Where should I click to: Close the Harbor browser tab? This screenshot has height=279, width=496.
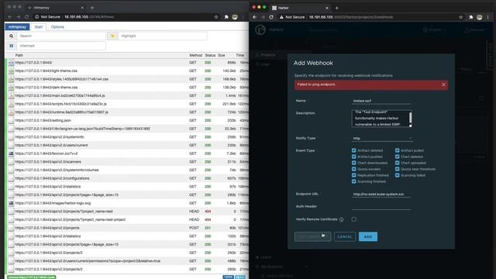[327, 8]
